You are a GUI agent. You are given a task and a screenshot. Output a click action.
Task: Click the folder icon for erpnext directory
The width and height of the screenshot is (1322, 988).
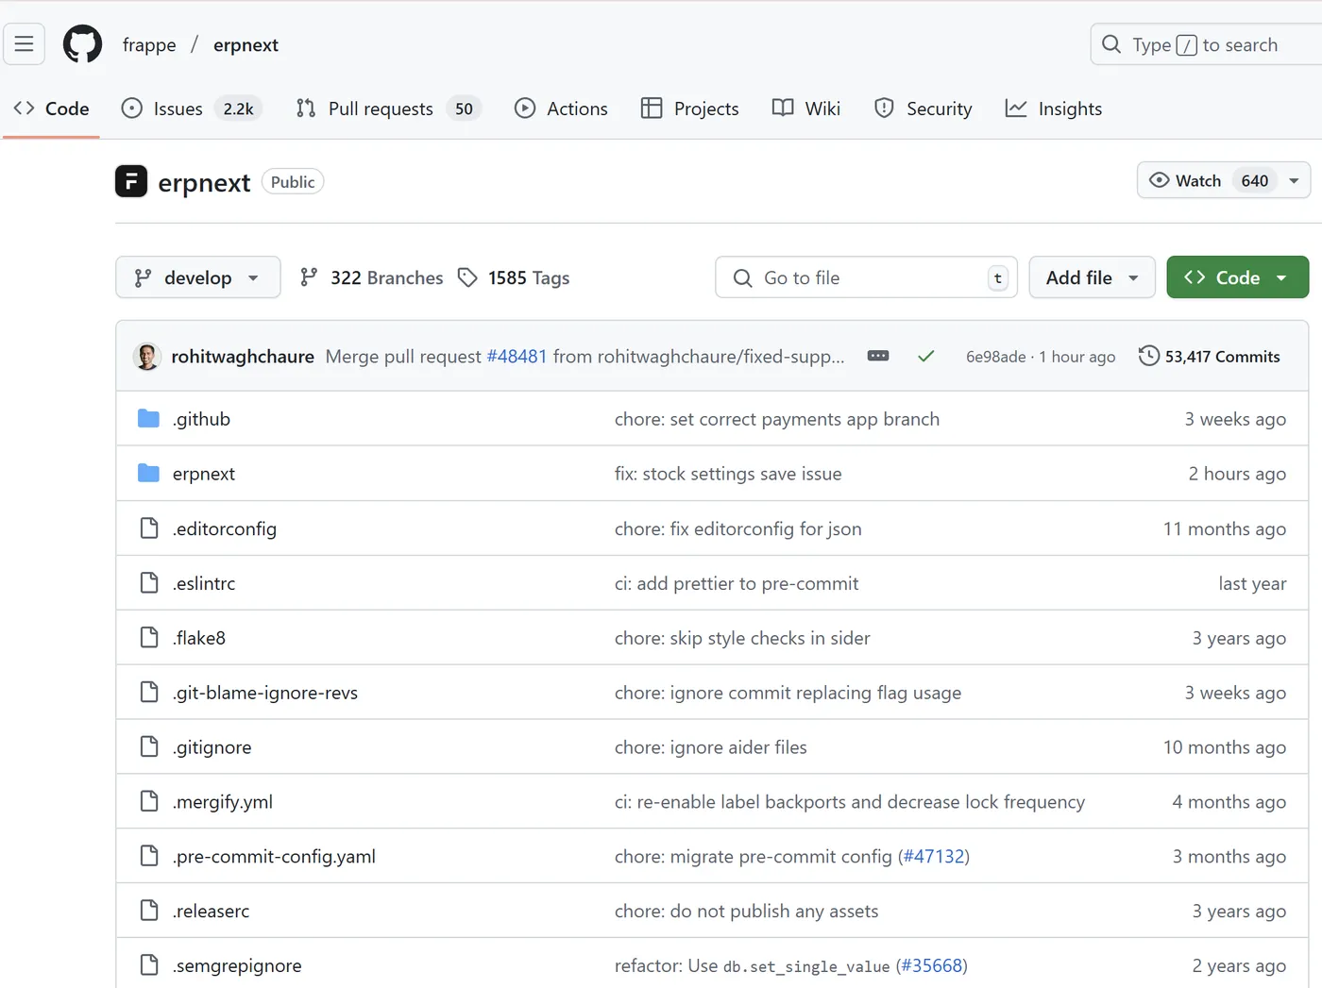coord(148,473)
